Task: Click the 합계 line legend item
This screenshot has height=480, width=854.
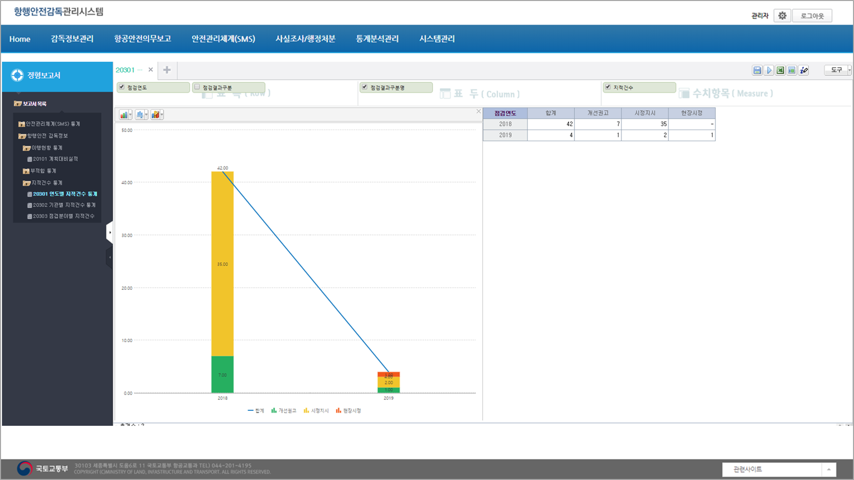Action: [256, 411]
